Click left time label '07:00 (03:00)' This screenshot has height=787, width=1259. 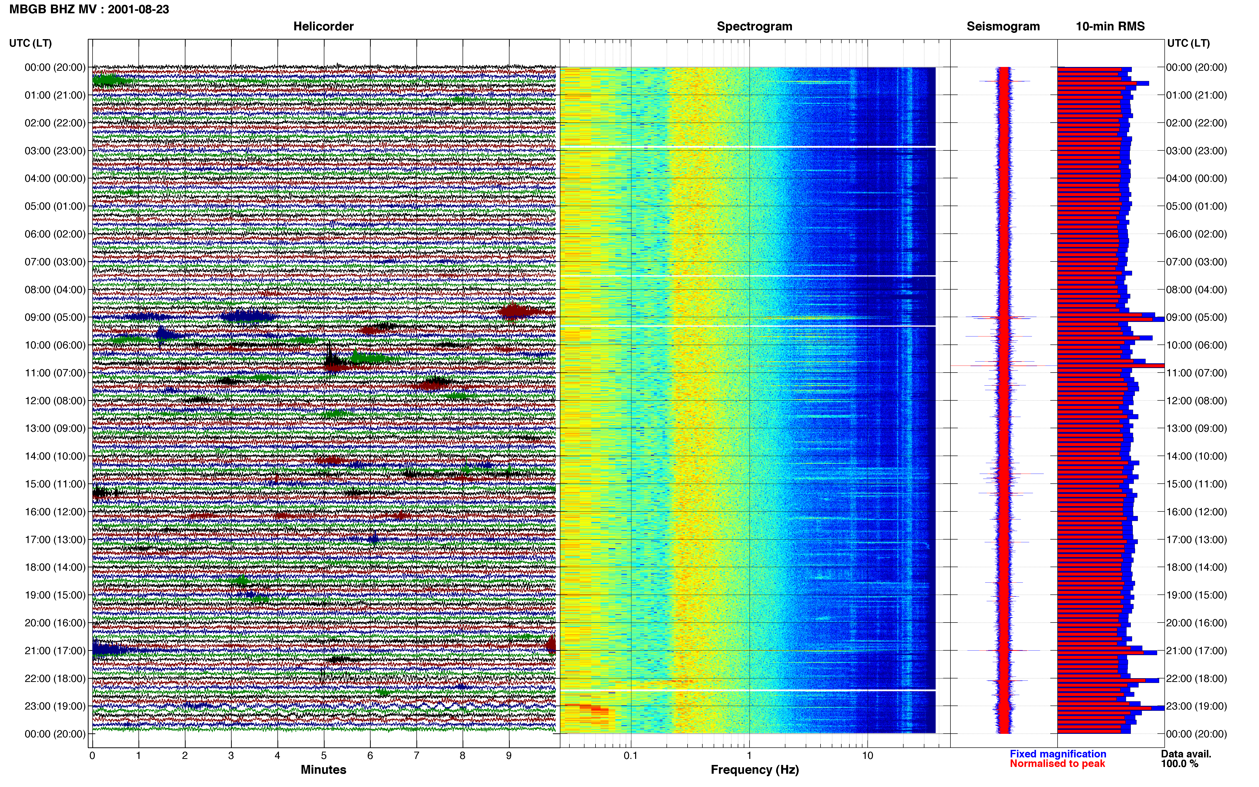pyautogui.click(x=55, y=262)
